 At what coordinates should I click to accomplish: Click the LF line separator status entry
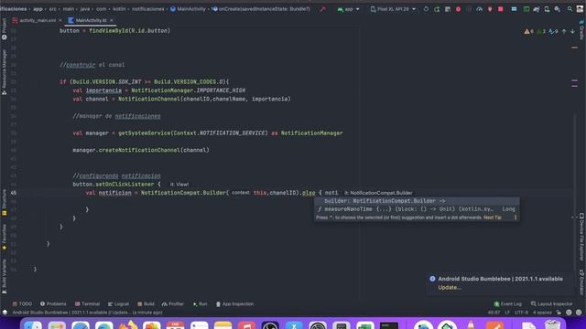pos(507,313)
